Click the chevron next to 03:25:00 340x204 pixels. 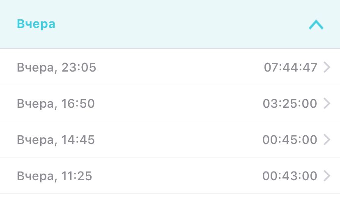click(327, 103)
